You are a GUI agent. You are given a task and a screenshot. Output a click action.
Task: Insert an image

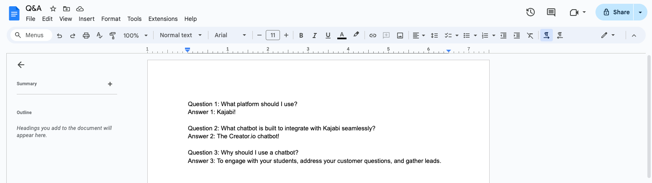[400, 36]
